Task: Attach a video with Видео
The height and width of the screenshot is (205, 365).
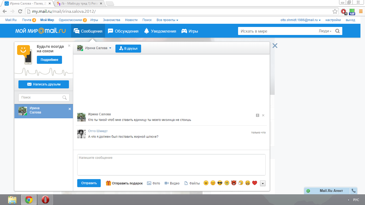Action: (172, 183)
